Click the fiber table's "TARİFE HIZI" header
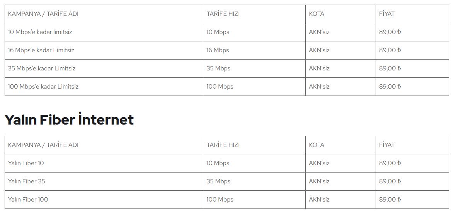Viewport: 451px width, 217px height. (223, 145)
